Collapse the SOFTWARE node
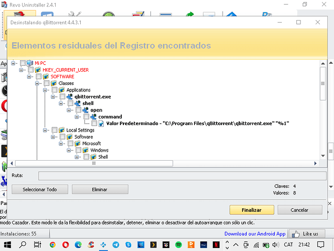This screenshot has height=251, width=334. pos(29,77)
